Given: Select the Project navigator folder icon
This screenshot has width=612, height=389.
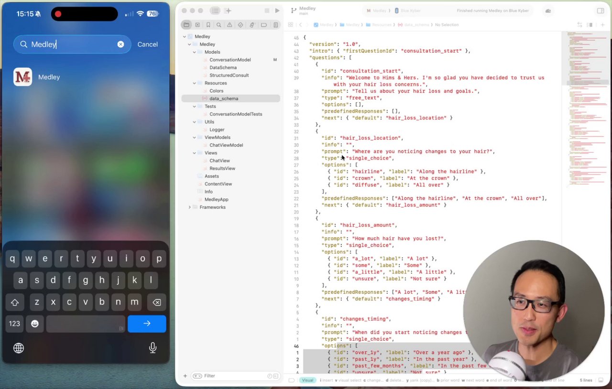Looking at the screenshot, I should click(186, 25).
